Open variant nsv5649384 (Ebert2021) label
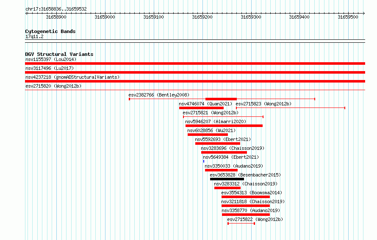The width and height of the screenshot is (377, 240). click(x=231, y=157)
